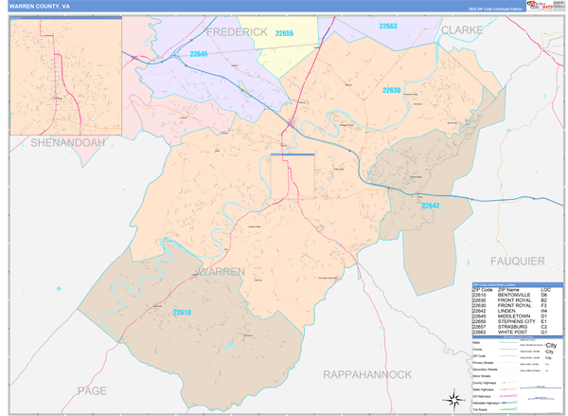Screen dimensions: 568x416
Task: Click the ZIP code 22642 label
Action: point(431,206)
